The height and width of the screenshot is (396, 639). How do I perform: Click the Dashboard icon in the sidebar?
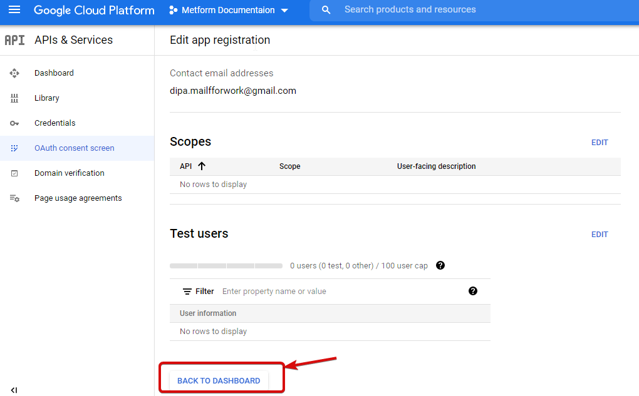pos(14,73)
